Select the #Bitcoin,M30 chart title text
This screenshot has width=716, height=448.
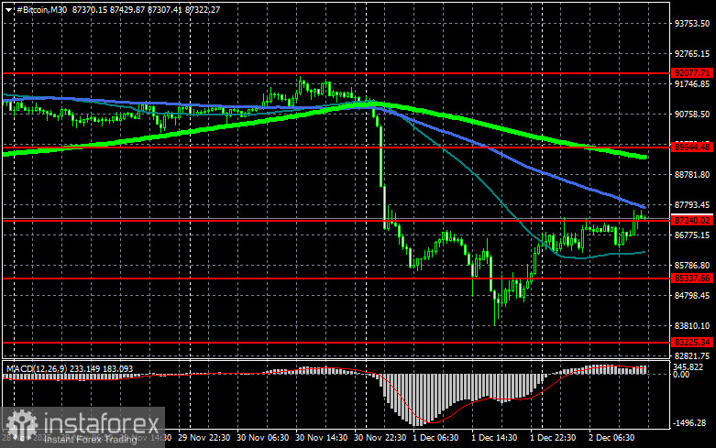[x=41, y=9]
